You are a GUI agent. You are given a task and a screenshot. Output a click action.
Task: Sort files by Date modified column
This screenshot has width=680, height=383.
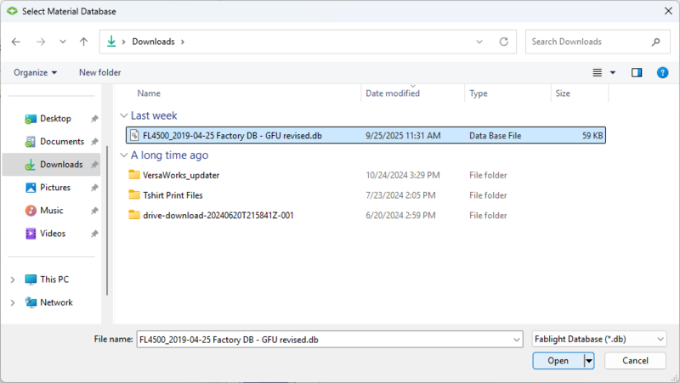pyautogui.click(x=392, y=93)
